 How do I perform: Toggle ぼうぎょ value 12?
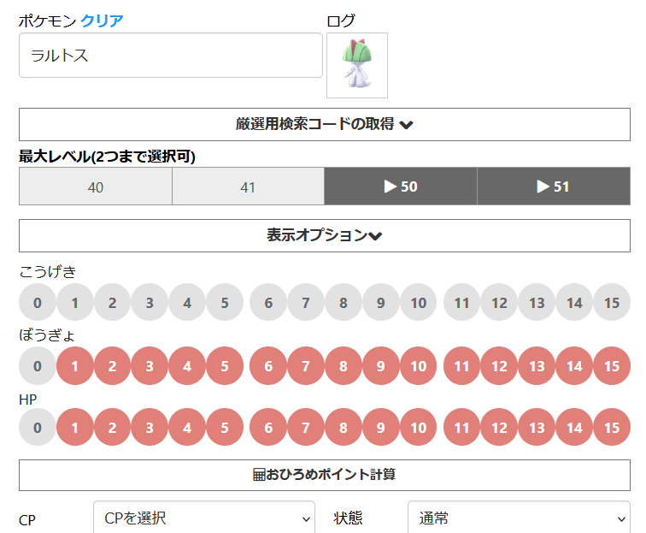pos(499,365)
